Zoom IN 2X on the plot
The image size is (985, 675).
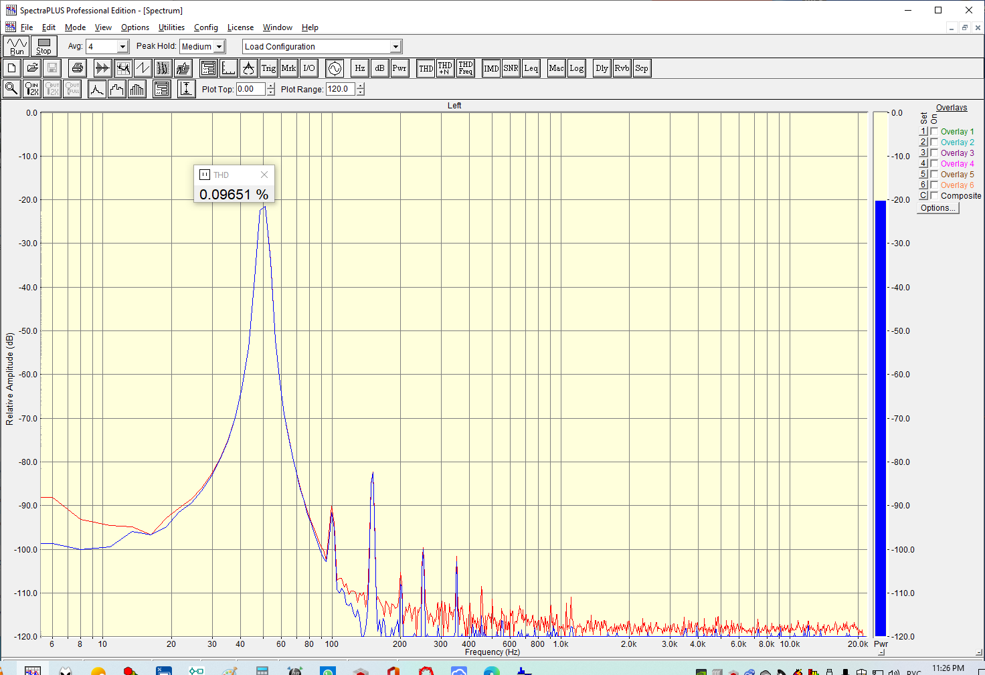(x=32, y=89)
